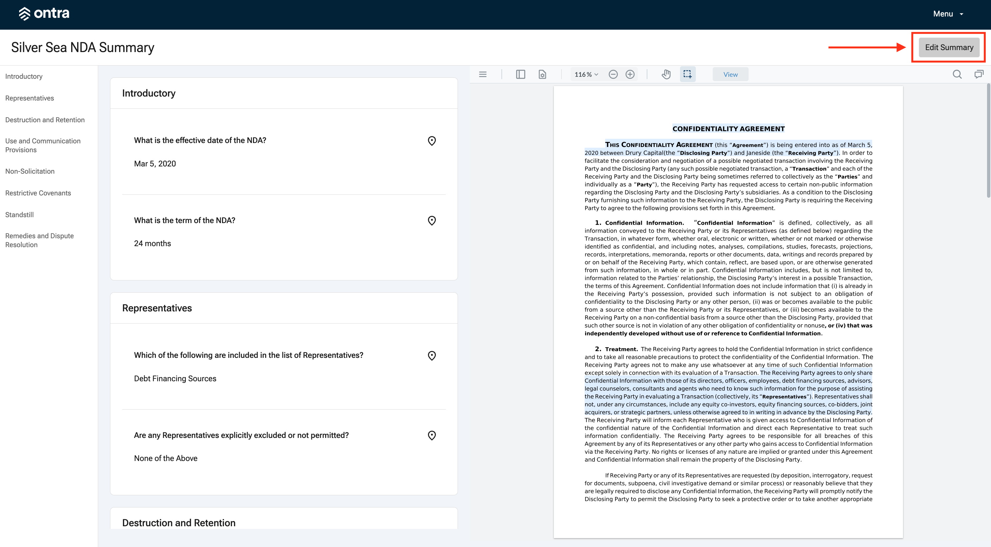Click pin icon beside excluded Representatives question
991x547 pixels.
point(432,435)
